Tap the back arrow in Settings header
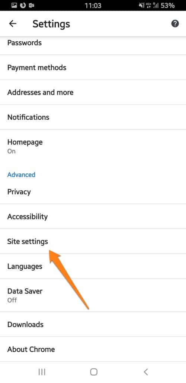The width and height of the screenshot is (186, 383). [12, 24]
